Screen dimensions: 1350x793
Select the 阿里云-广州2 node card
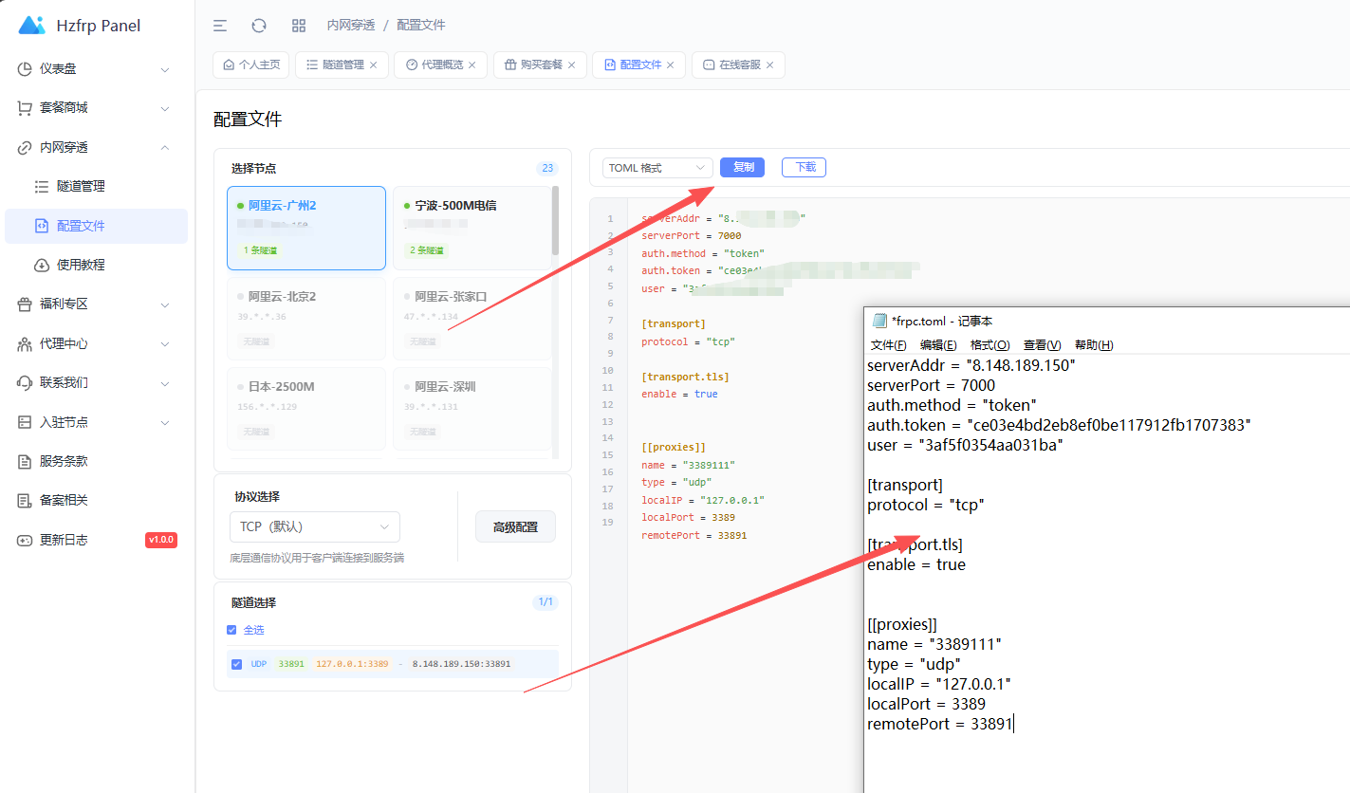pyautogui.click(x=306, y=228)
